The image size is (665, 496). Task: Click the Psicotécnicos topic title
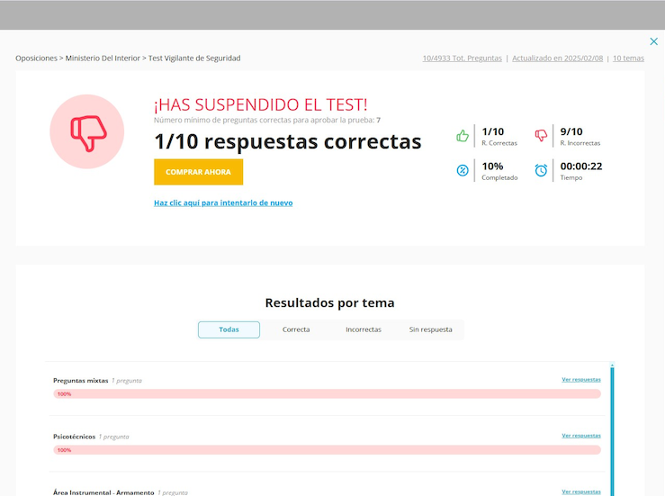point(74,437)
